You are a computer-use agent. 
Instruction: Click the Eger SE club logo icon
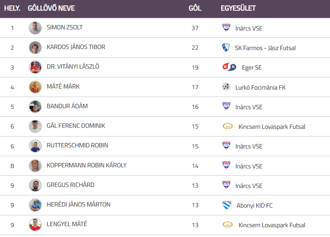(x=229, y=67)
